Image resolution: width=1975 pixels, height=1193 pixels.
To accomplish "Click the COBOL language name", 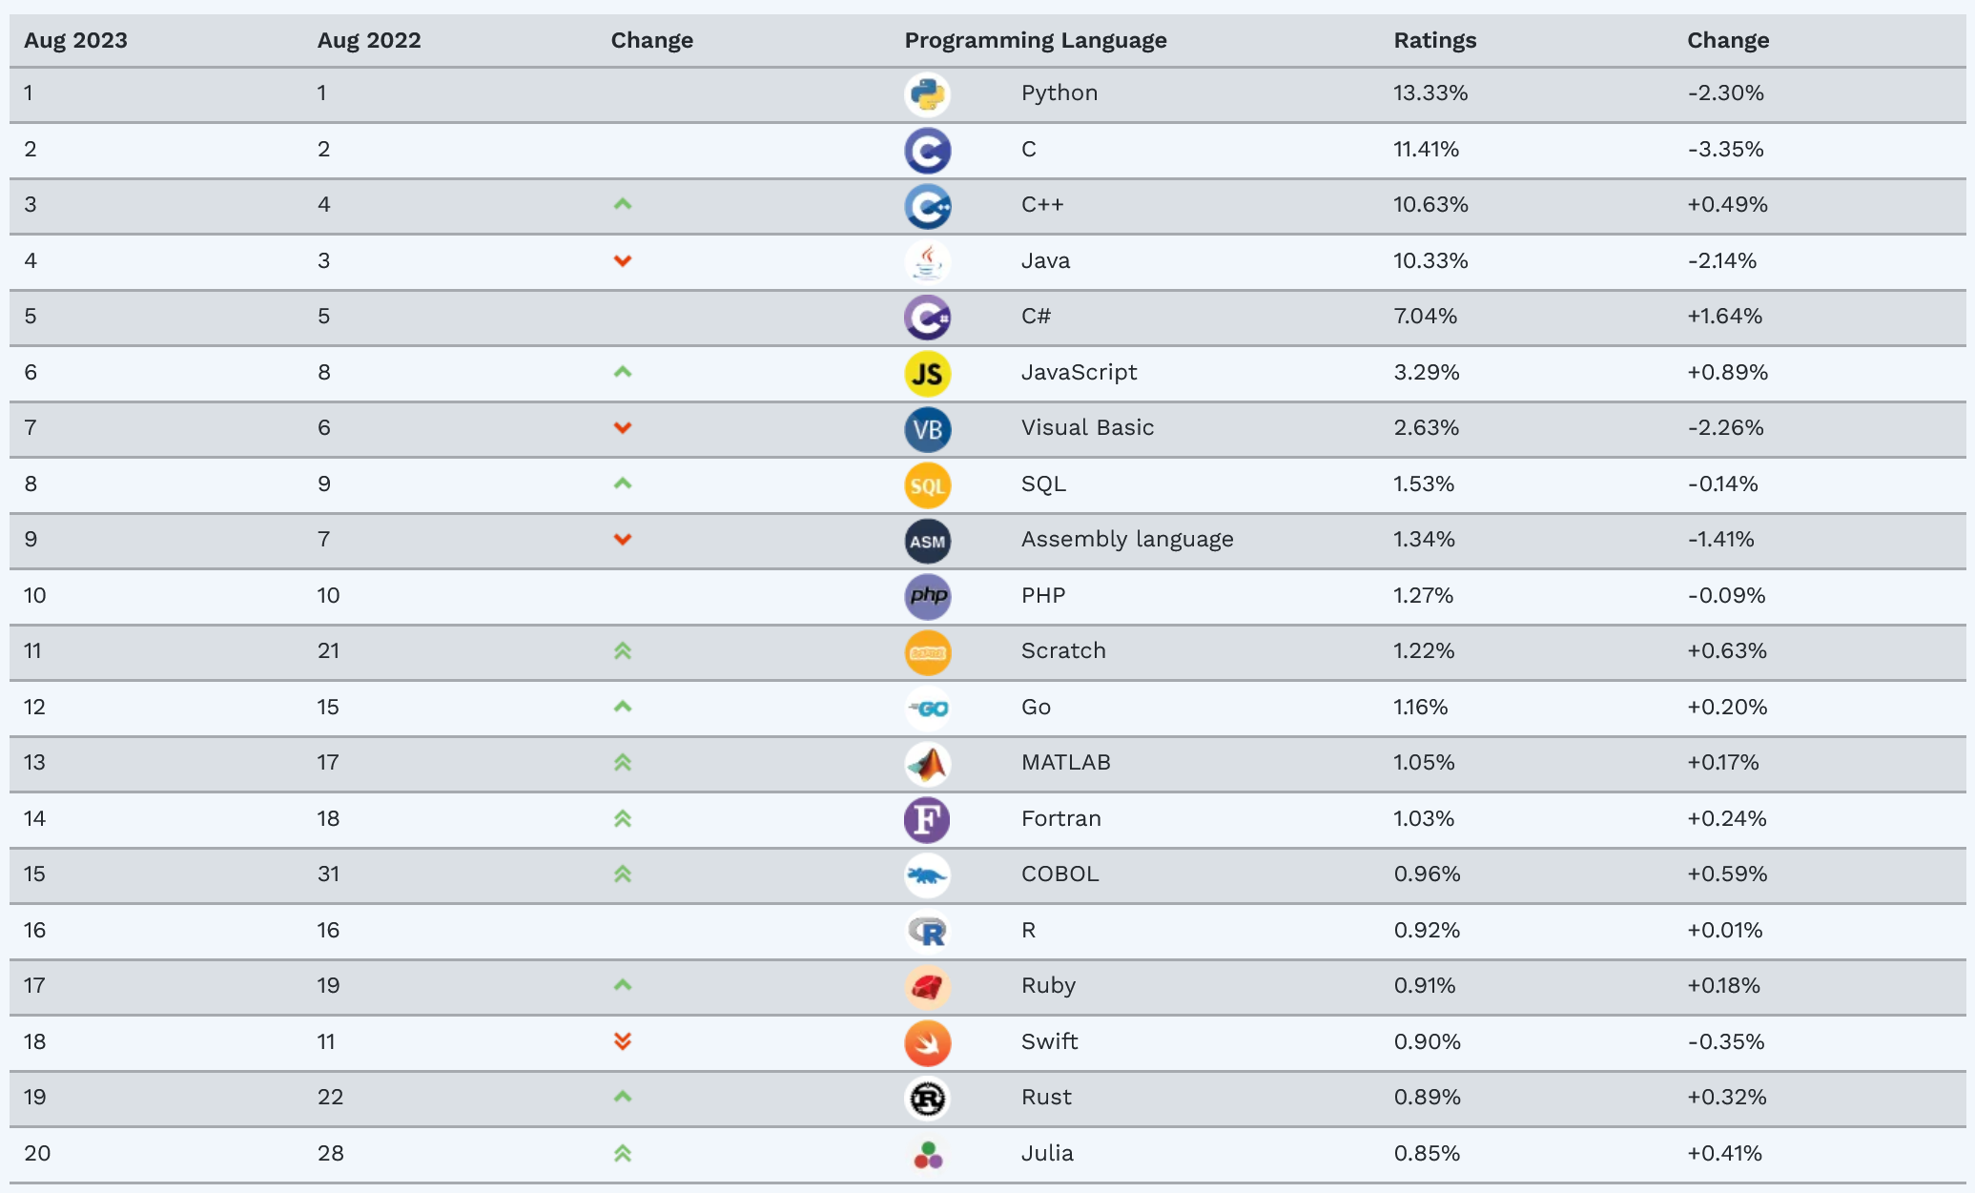I will [x=1060, y=874].
